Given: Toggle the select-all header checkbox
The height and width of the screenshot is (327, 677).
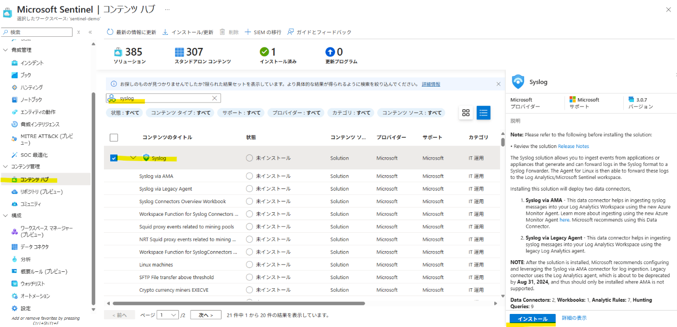Looking at the screenshot, I should click(x=114, y=137).
